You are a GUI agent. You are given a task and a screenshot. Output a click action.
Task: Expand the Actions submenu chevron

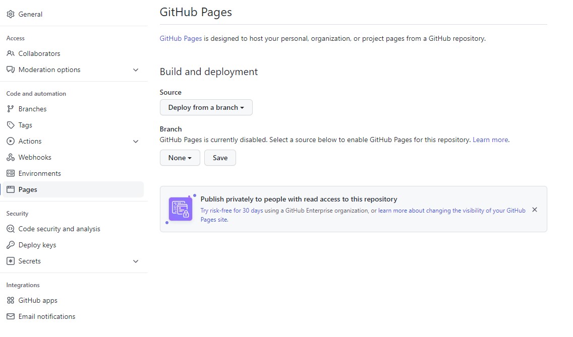coord(136,142)
